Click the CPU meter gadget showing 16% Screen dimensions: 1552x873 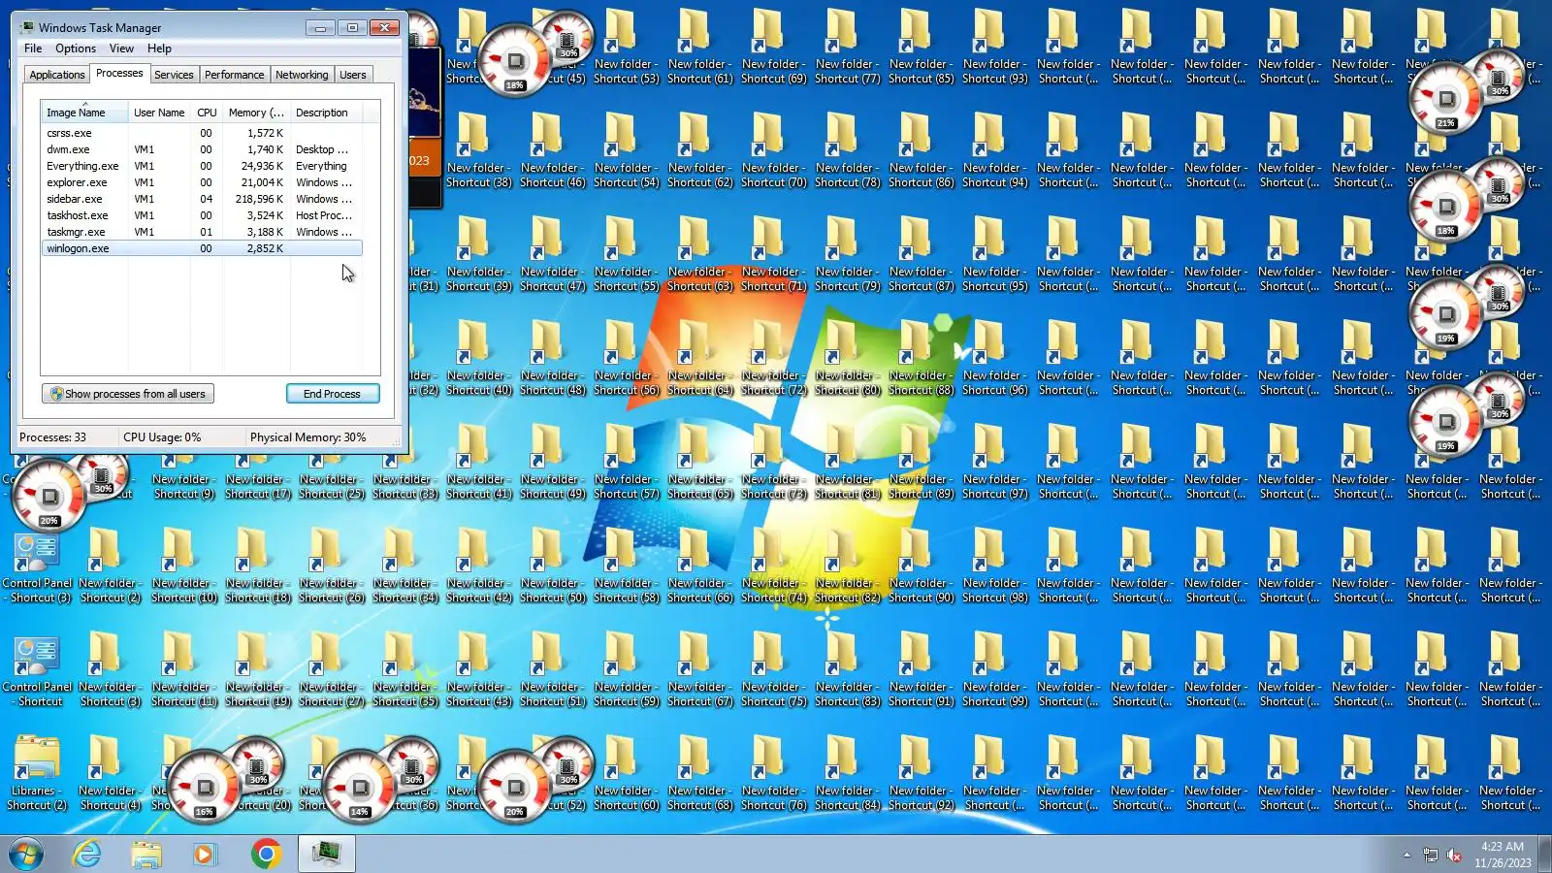point(205,786)
